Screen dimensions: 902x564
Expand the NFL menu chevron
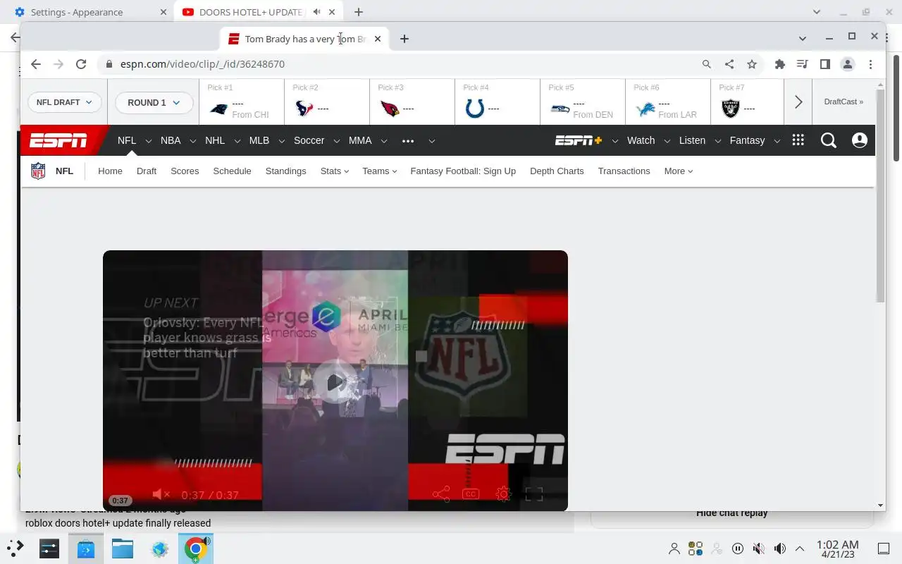[x=149, y=141]
